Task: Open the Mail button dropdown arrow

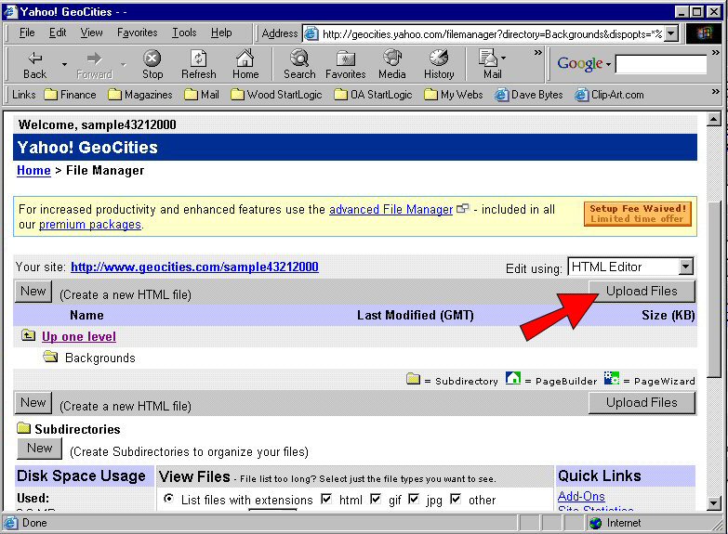Action: 503,58
